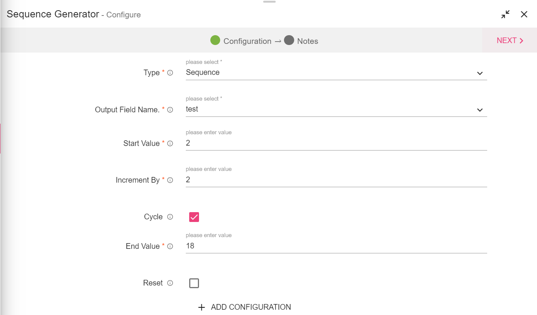Close the Sequence Generator dialog
Image resolution: width=537 pixels, height=315 pixels.
pos(524,14)
